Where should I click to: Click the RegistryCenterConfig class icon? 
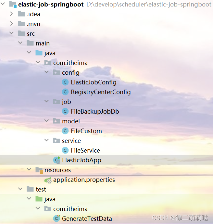(65, 92)
